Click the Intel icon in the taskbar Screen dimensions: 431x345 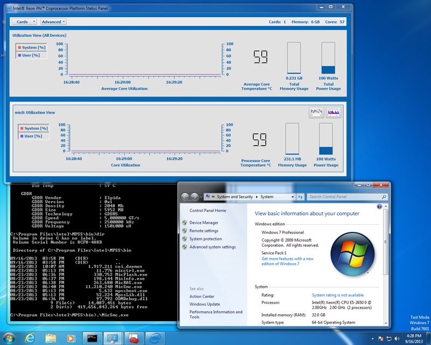[x=154, y=338]
